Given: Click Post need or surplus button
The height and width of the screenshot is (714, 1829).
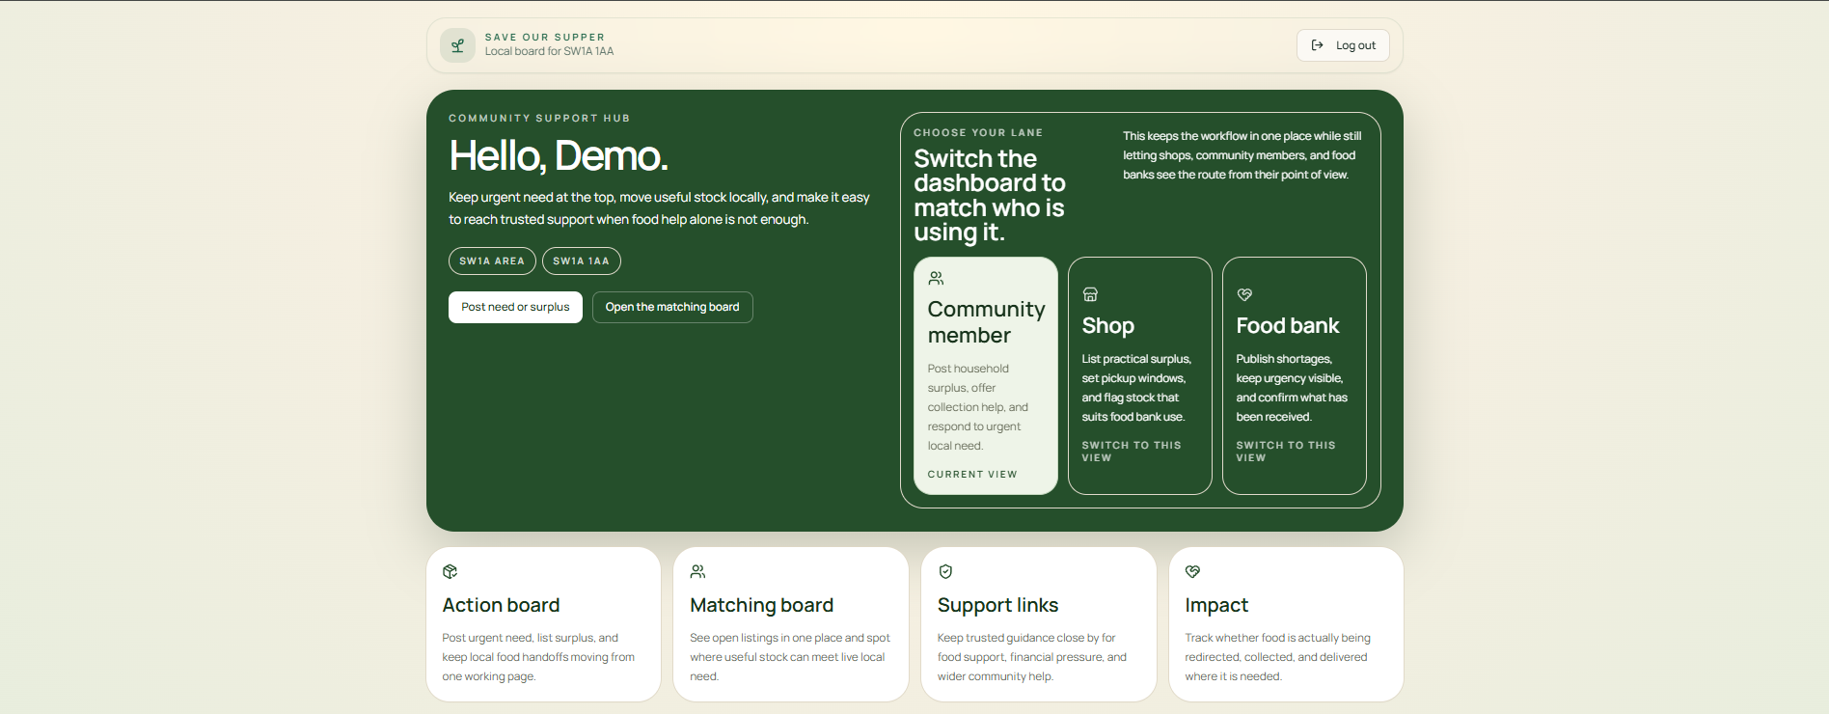Looking at the screenshot, I should click(515, 307).
